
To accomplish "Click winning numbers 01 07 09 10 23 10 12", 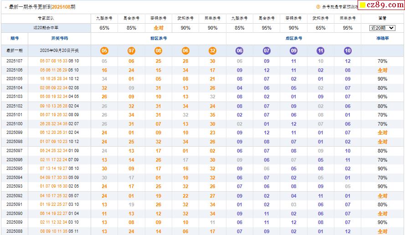I will pos(59,142).
